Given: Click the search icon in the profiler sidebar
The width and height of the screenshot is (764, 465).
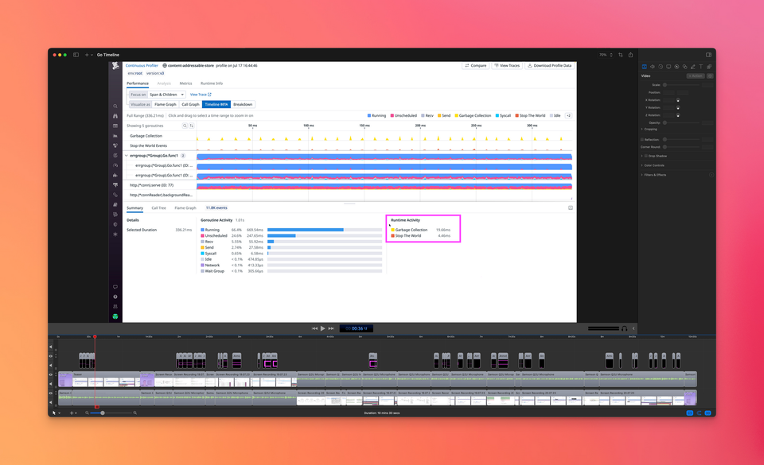Looking at the screenshot, I should (116, 105).
